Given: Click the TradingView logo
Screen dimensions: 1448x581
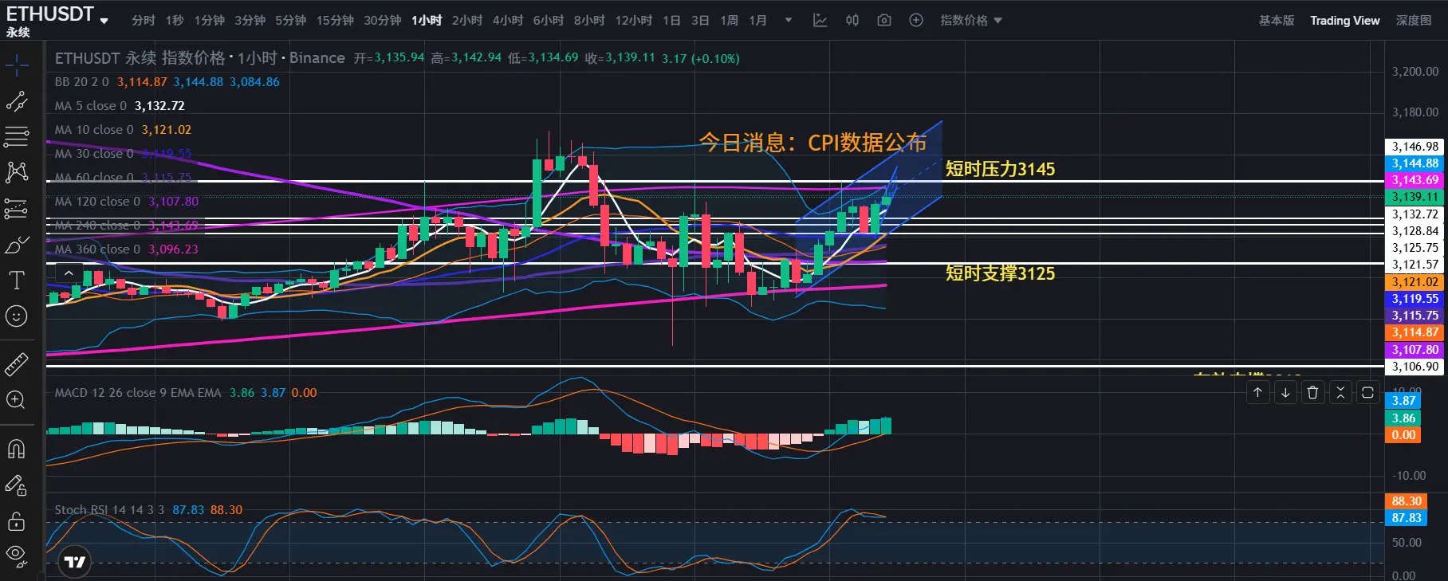Looking at the screenshot, I should coord(75,562).
